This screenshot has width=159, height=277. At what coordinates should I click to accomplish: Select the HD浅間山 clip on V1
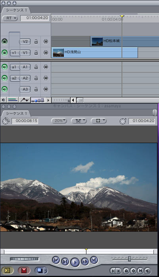(94, 52)
